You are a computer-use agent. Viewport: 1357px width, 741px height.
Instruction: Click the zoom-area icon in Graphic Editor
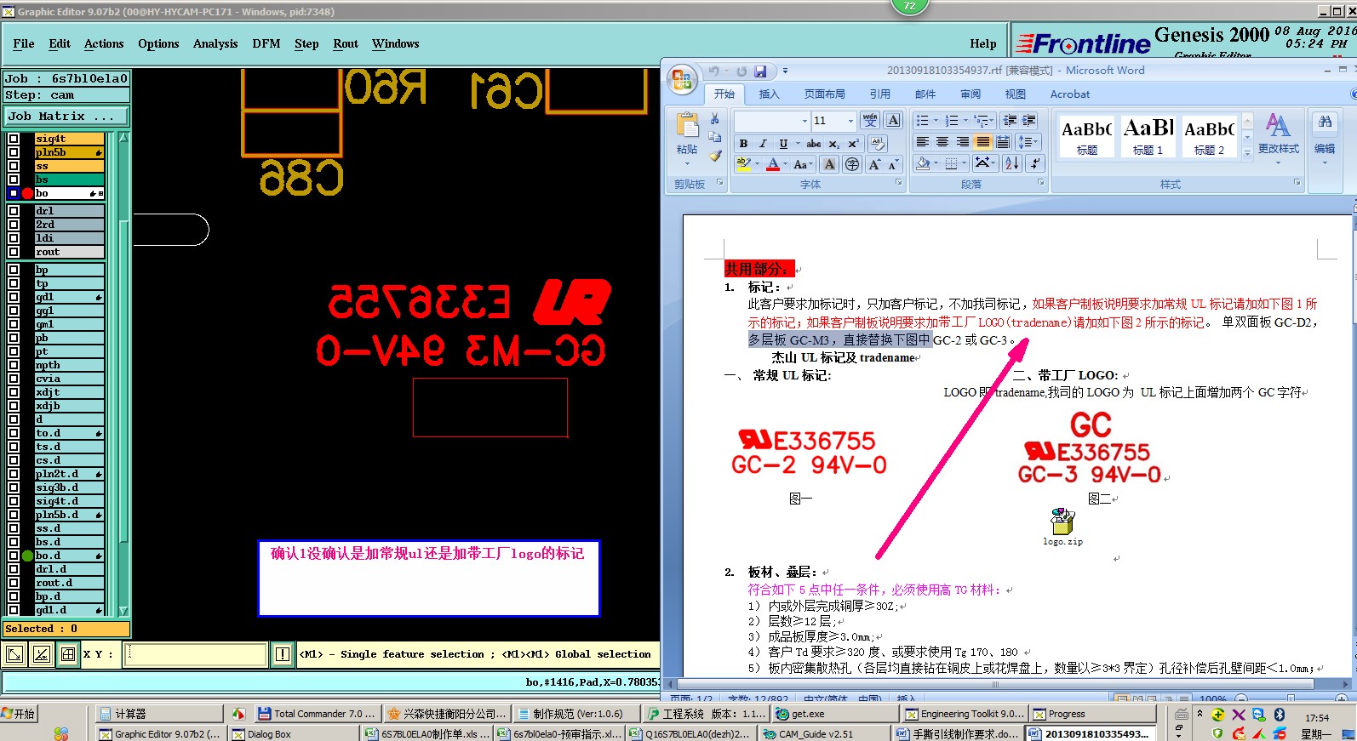(14, 654)
